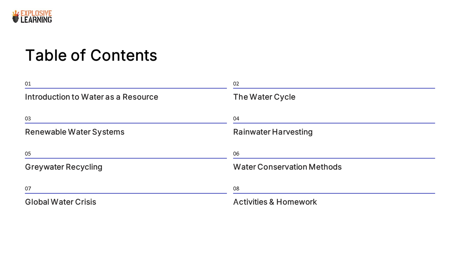Click the 05 section number
The width and height of the screenshot is (460, 258).
(x=28, y=154)
